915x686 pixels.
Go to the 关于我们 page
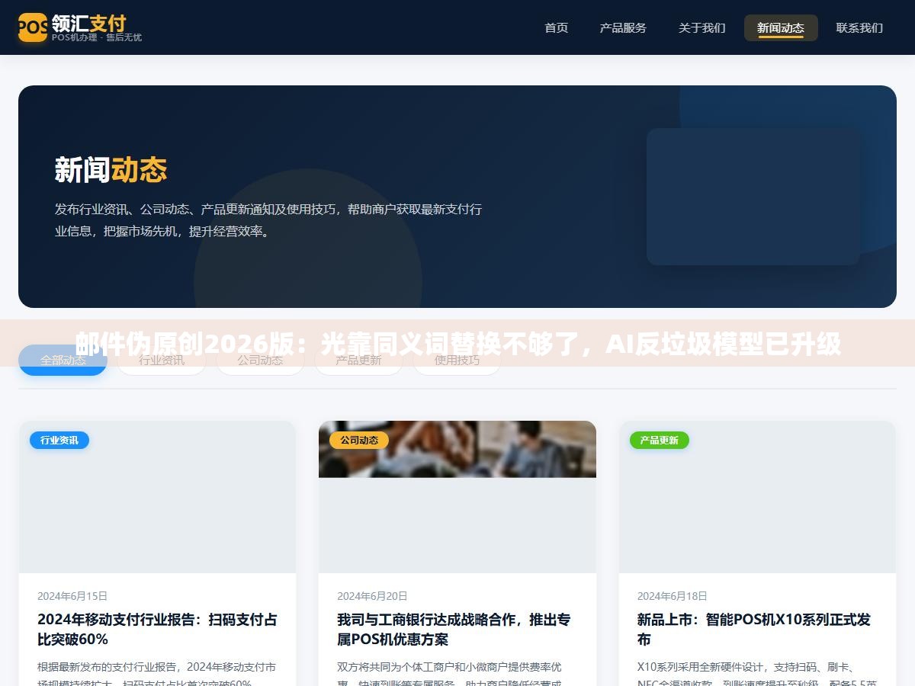[x=701, y=27]
